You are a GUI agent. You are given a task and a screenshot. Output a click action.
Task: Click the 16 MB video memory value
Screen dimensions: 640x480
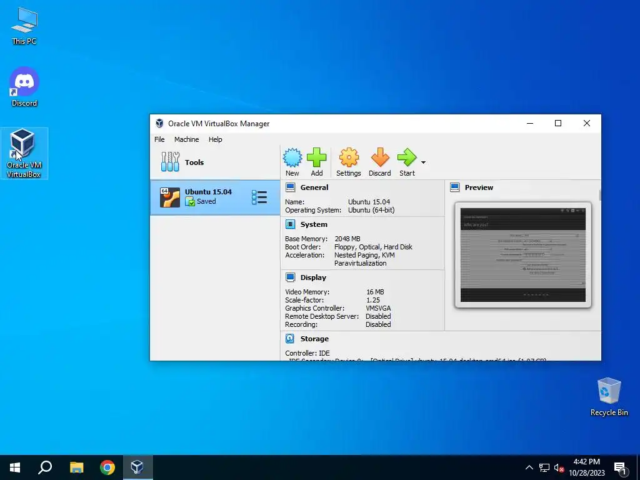click(x=375, y=292)
